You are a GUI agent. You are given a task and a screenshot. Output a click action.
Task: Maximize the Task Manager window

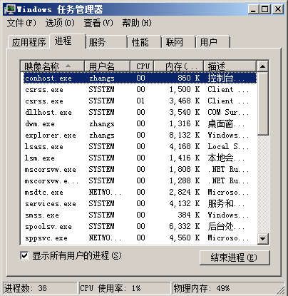click(265, 9)
